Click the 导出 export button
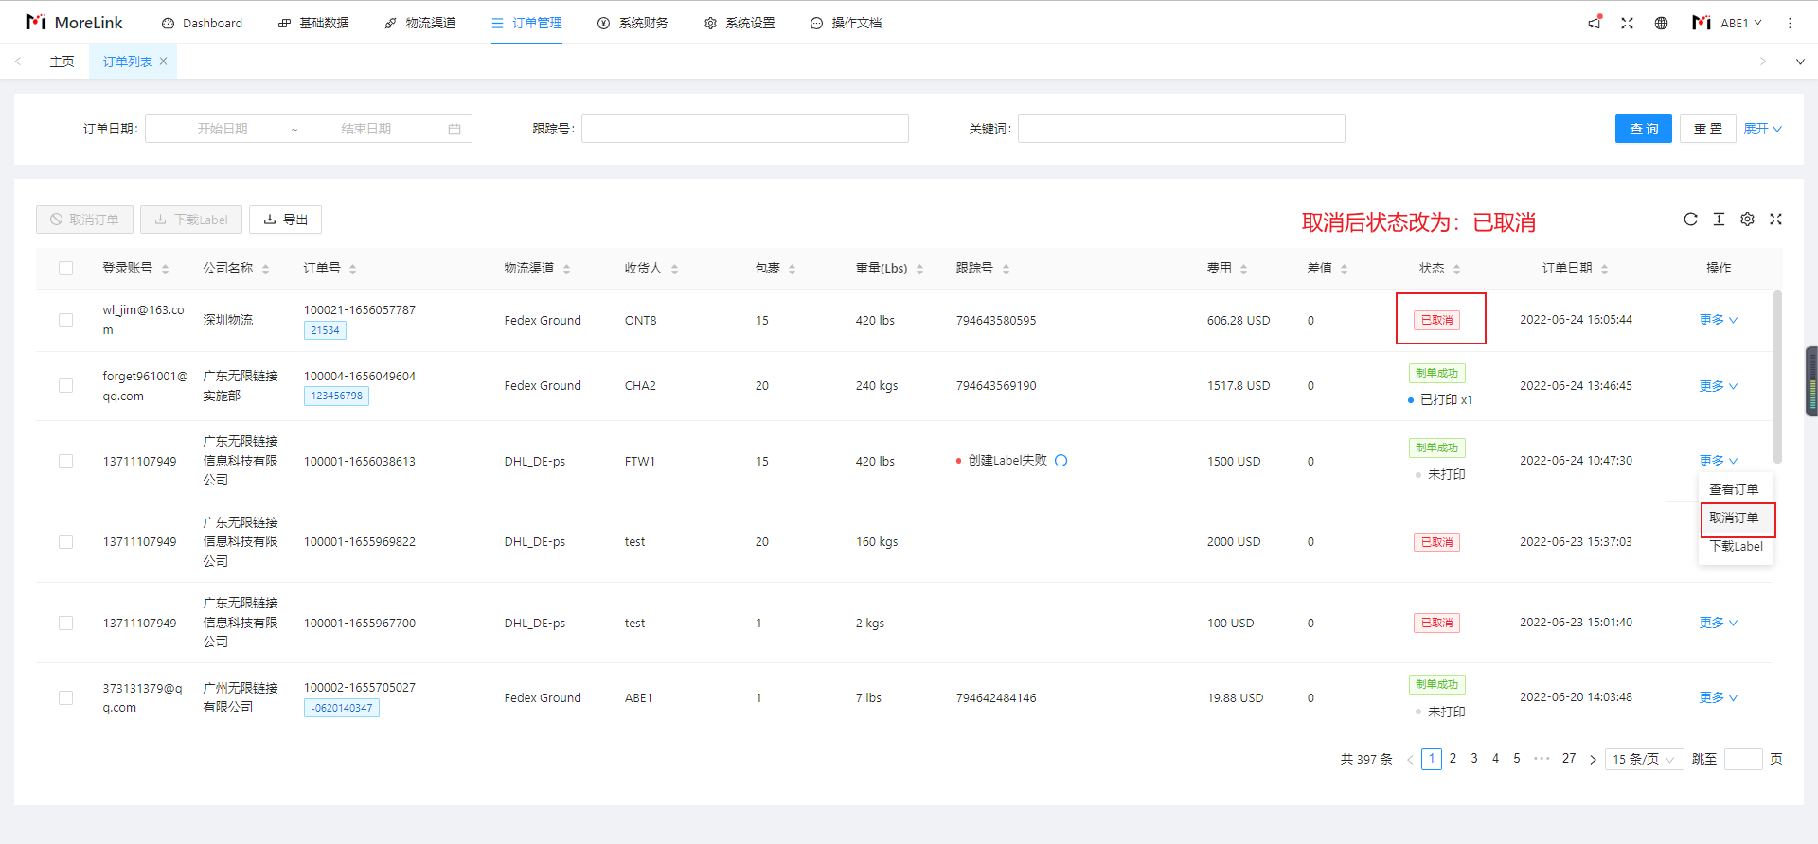Viewport: 1818px width, 844px height. coord(285,220)
